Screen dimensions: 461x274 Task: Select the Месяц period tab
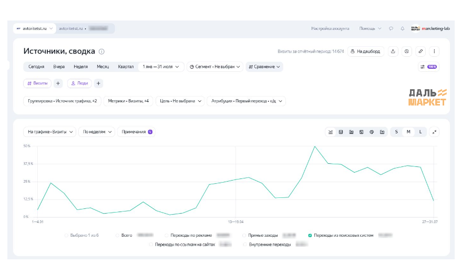103,67
